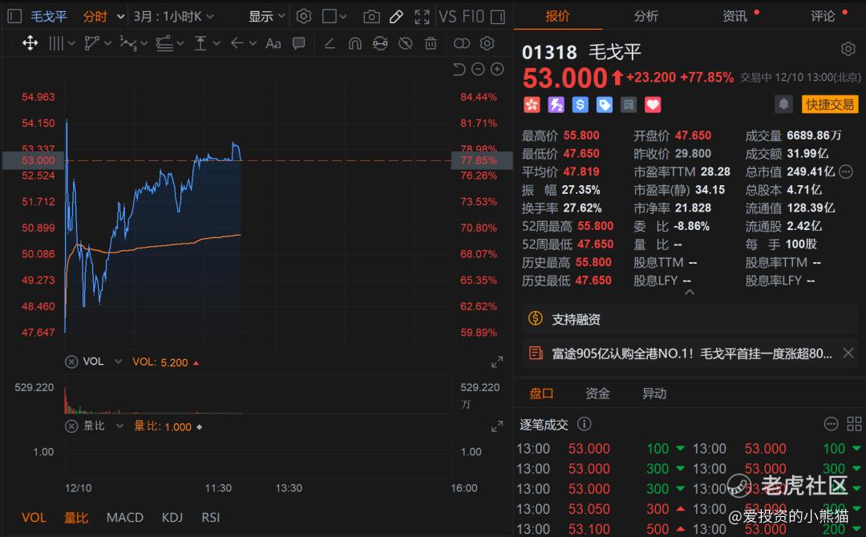The width and height of the screenshot is (866, 537).
Task: Take a chart screenshot with camera icon
Action: [371, 17]
